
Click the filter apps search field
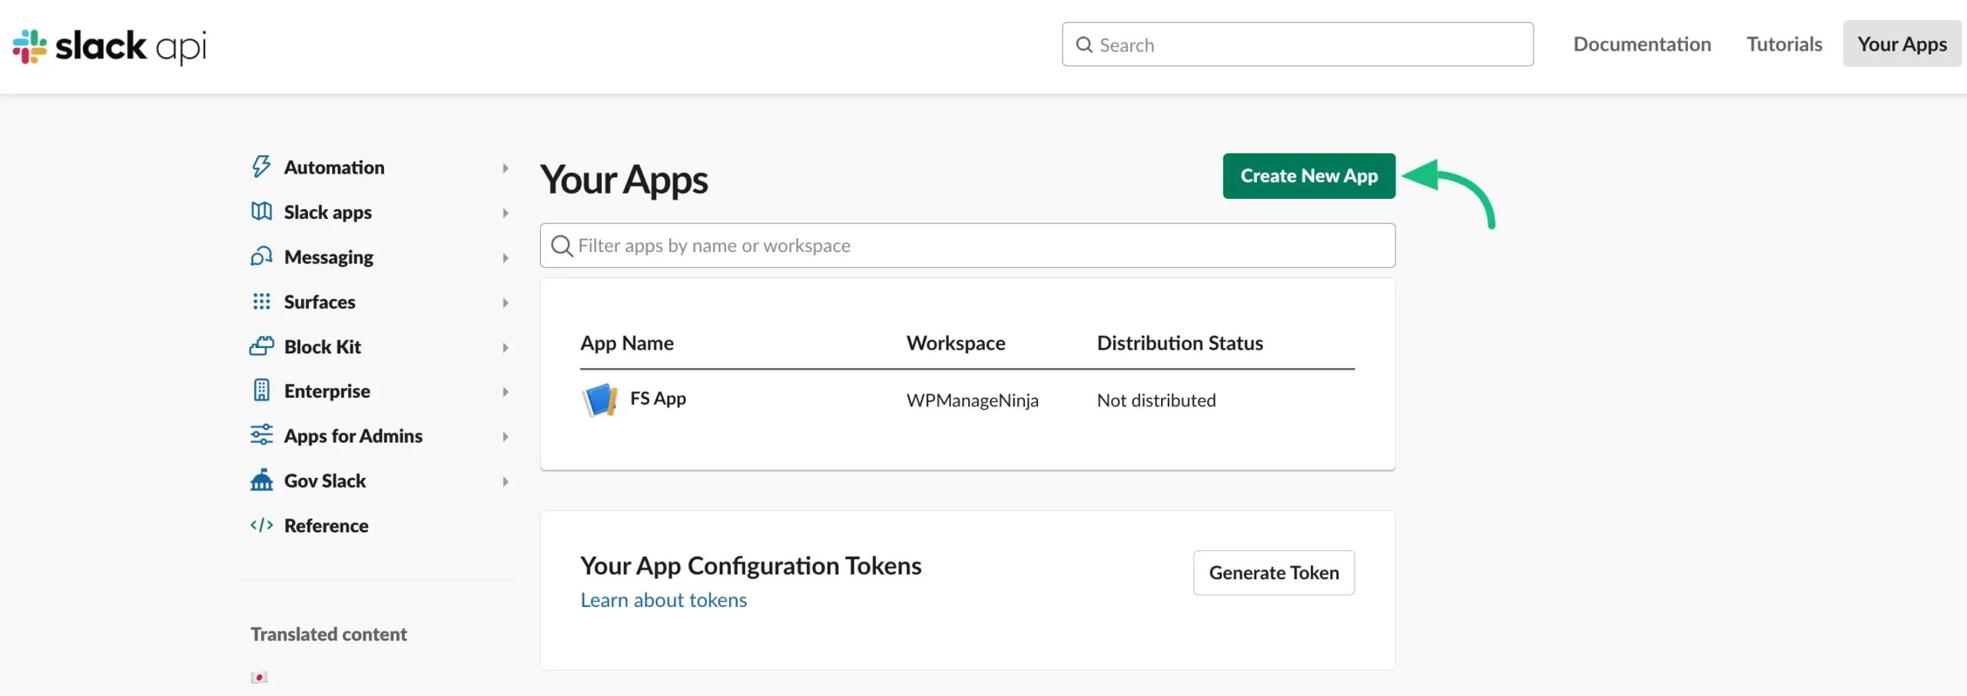click(967, 245)
